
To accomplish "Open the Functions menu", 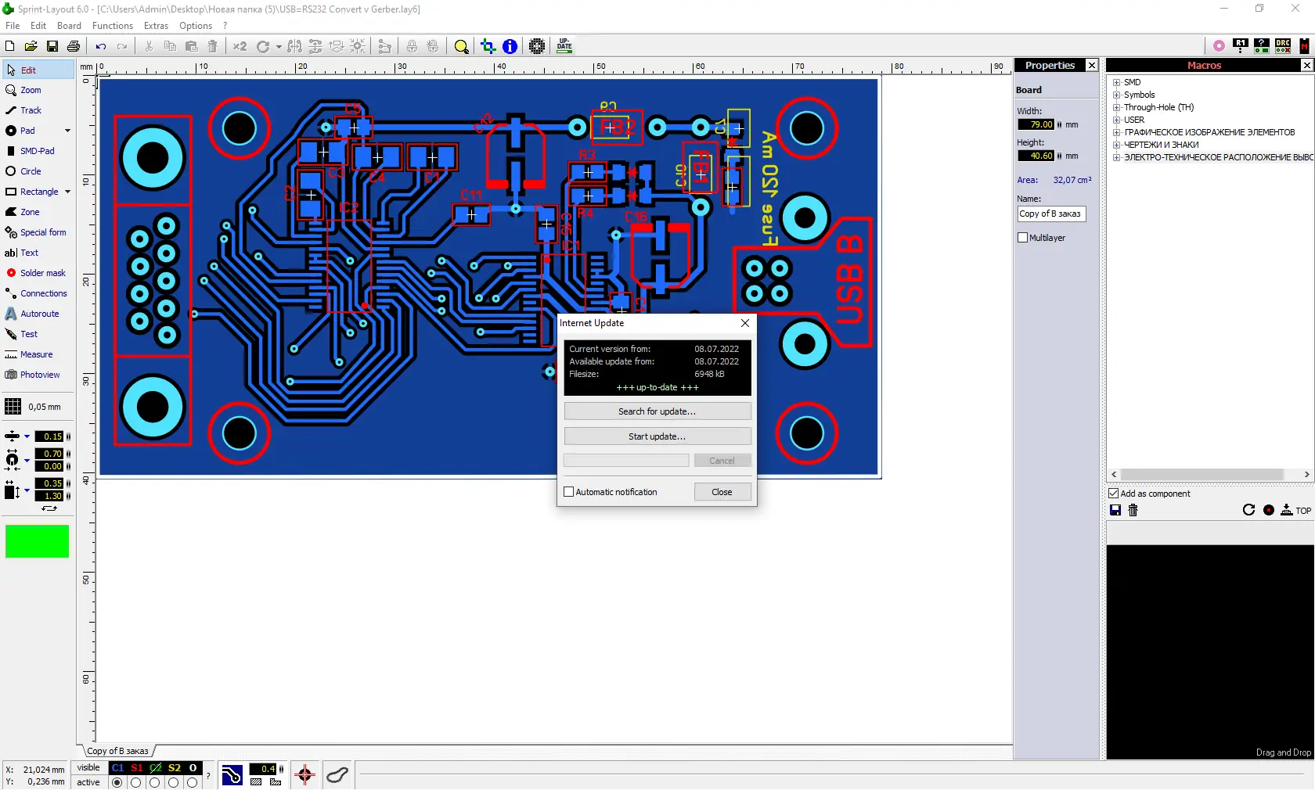I will point(113,26).
